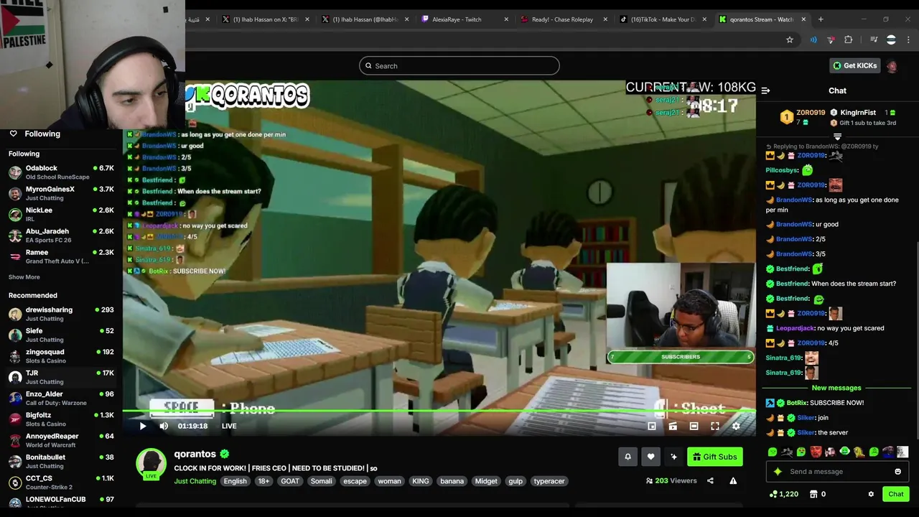Close the TikTok tab
The height and width of the screenshot is (517, 919).
(704, 19)
